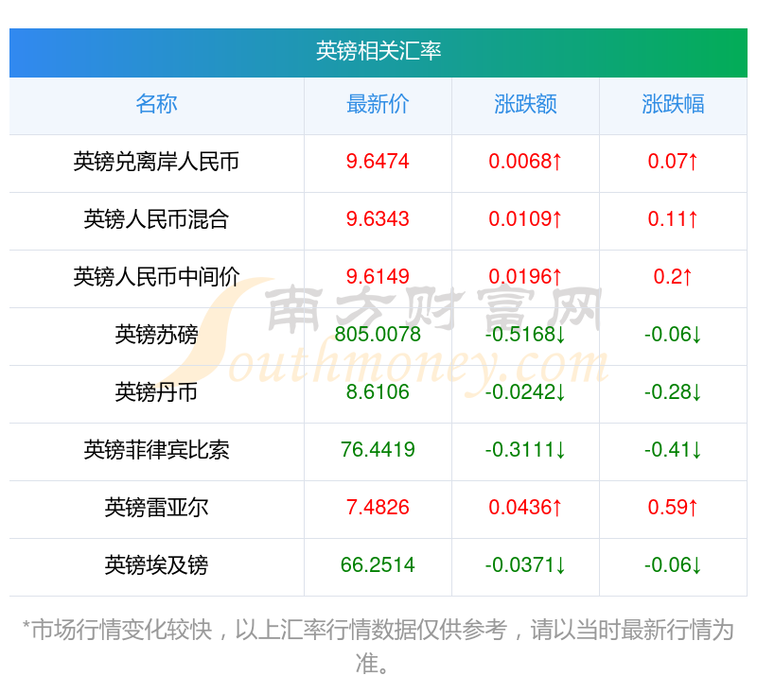The width and height of the screenshot is (757, 693).
Task: Click the percentage change 0.2↑
Action: (x=673, y=277)
